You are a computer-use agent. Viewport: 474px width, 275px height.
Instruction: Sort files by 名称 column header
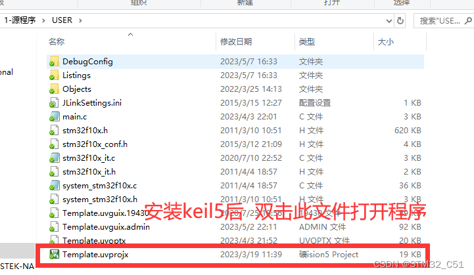(x=57, y=41)
